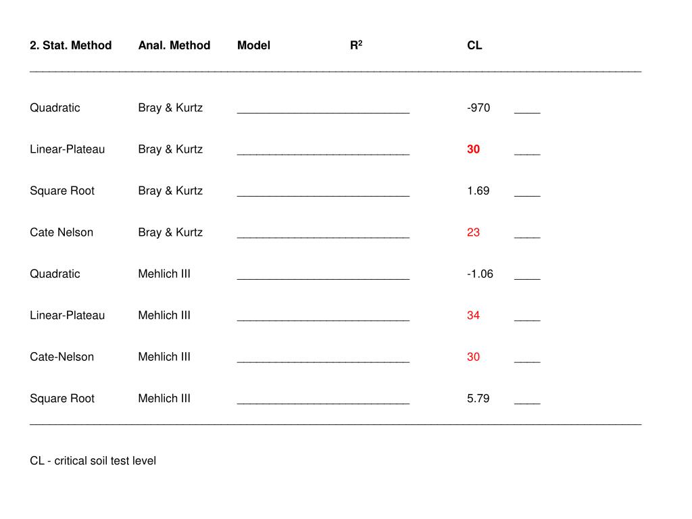Viewport: 692px width, 519px height.
Task: Select the CL value 1.69
Action: point(478,191)
